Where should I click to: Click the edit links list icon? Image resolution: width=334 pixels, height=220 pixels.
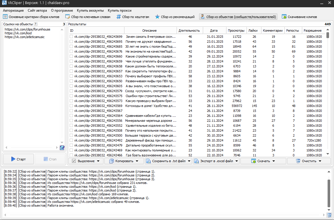coord(62,148)
